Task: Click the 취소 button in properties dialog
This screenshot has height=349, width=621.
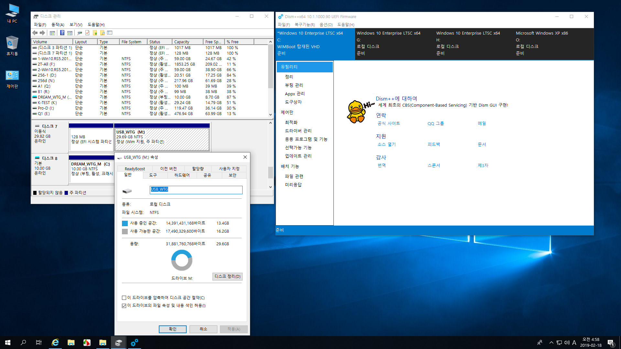Action: (203, 329)
